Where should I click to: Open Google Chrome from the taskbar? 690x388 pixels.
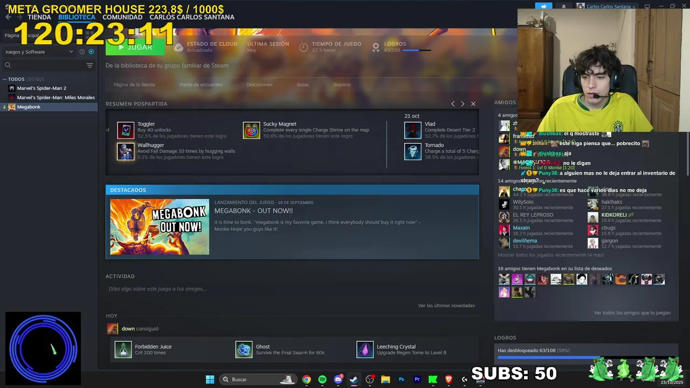306,379
